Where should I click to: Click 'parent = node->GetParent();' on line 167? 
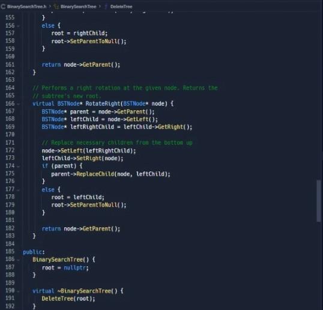112,112
